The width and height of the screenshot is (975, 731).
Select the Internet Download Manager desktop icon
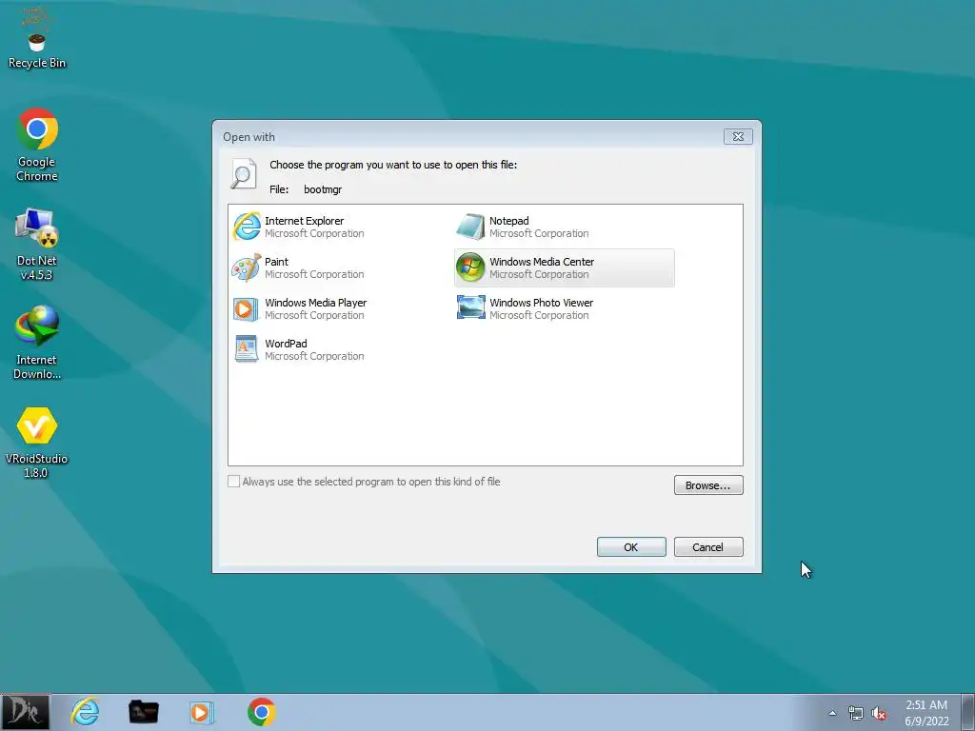[37, 343]
